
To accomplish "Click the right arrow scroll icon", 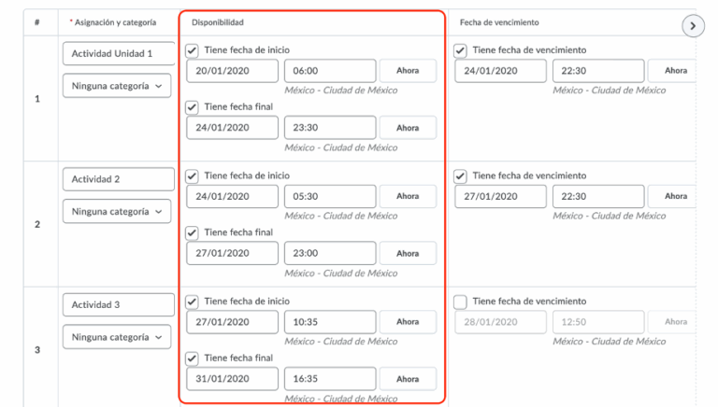I will click(x=692, y=26).
